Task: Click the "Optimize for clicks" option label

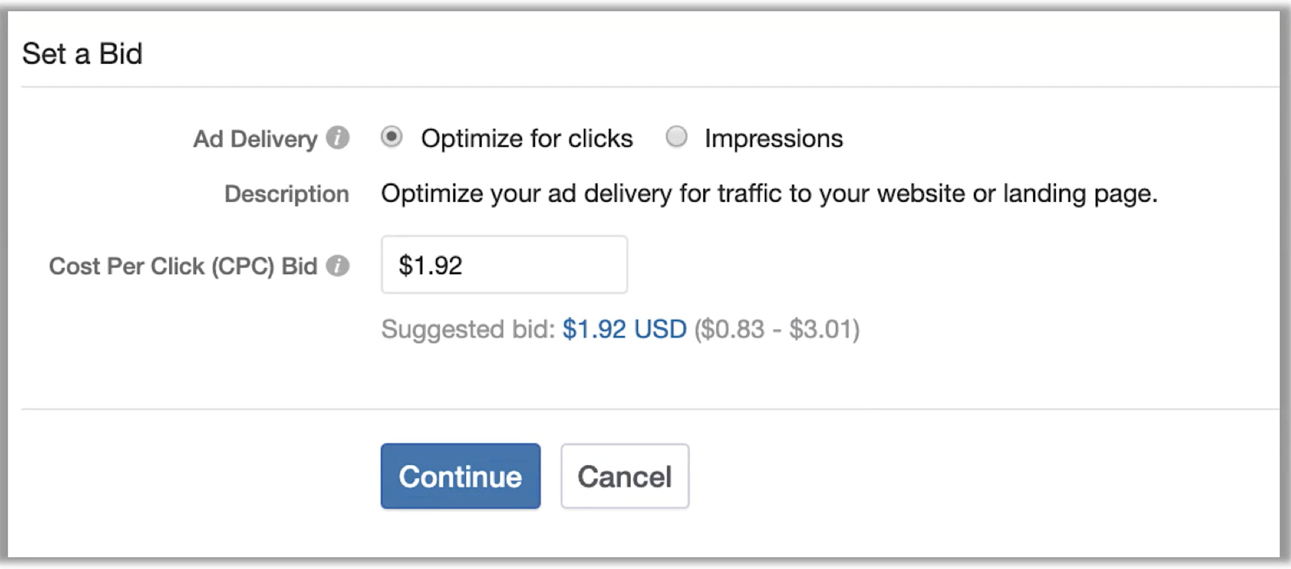Action: tap(527, 138)
